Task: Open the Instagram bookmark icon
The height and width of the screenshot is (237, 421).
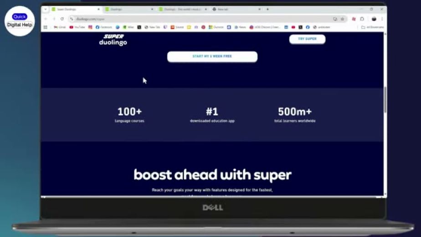Action: click(90, 27)
